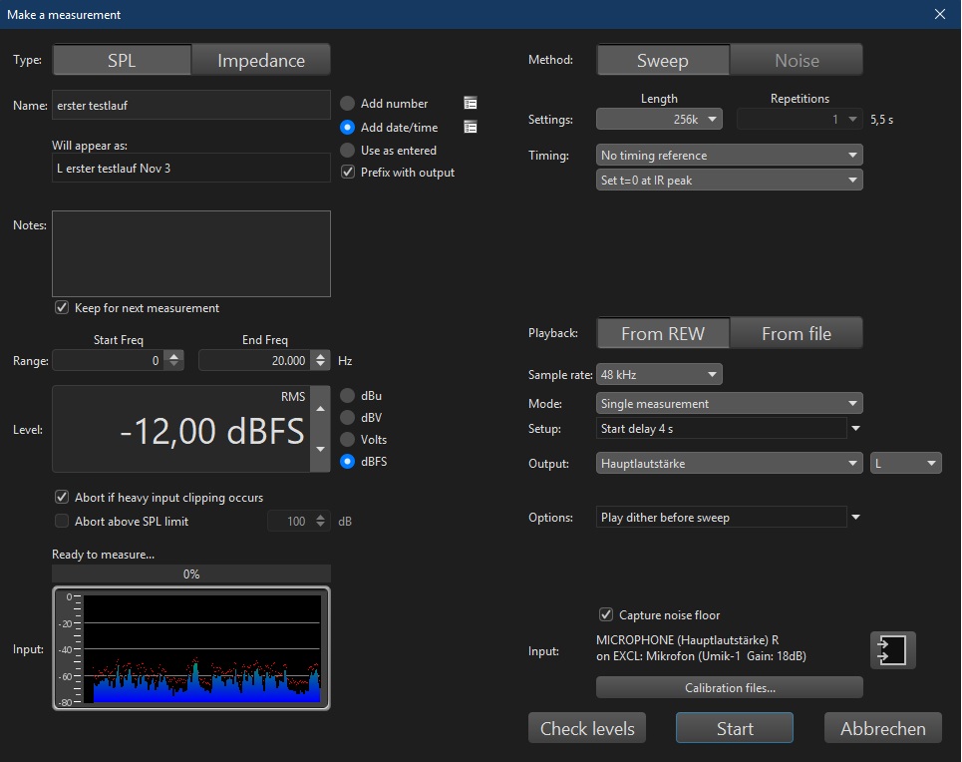Viewport: 962px width, 762px height.
Task: Decrease the Start Freq value
Action: (x=174, y=365)
